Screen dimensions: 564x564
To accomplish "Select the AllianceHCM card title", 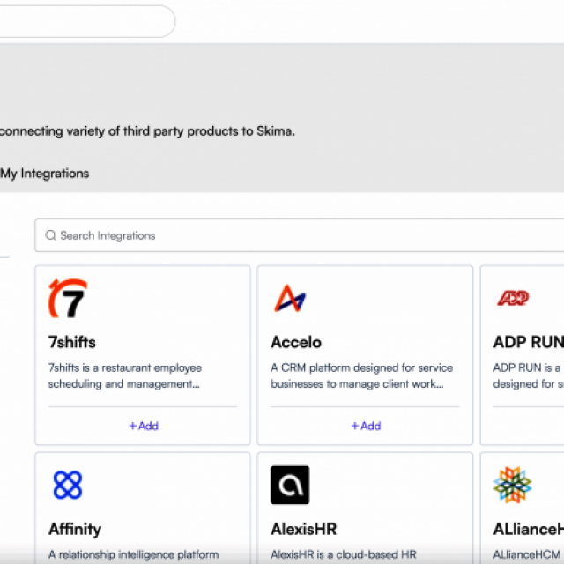I will 529,529.
